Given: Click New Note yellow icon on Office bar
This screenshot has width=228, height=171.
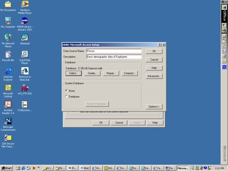Looking at the screenshot, I should click(224, 61).
